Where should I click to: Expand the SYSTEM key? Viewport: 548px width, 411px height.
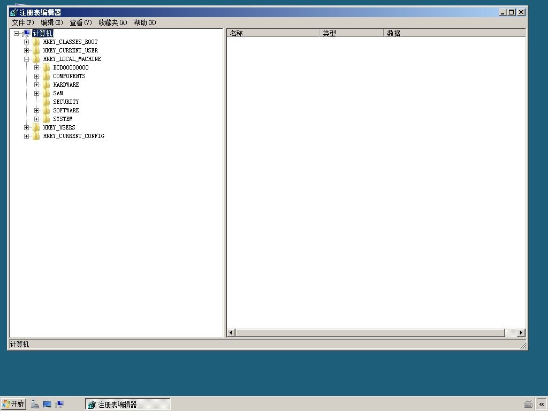[36, 119]
